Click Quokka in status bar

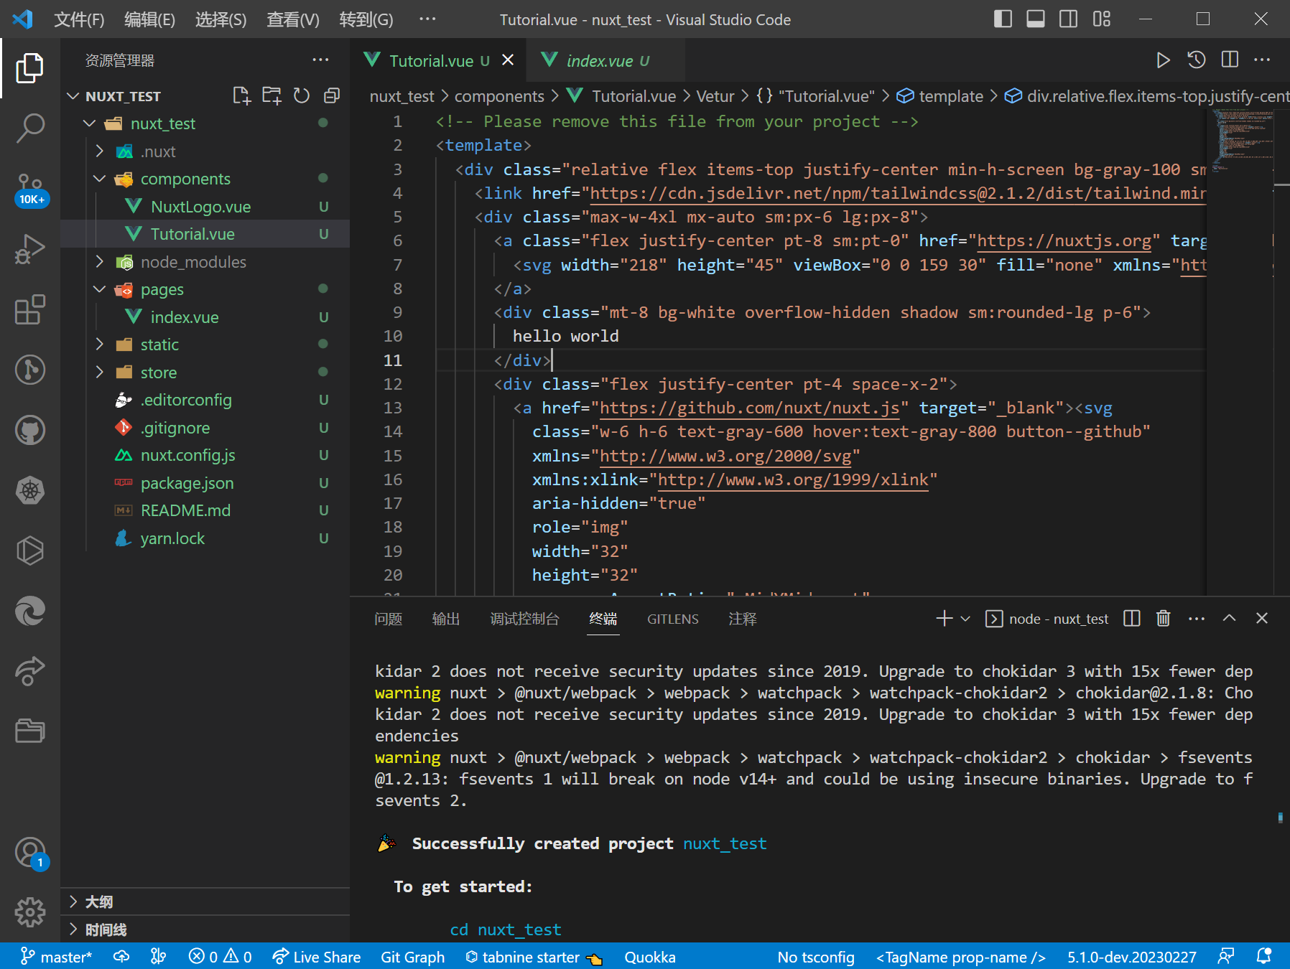(x=650, y=957)
